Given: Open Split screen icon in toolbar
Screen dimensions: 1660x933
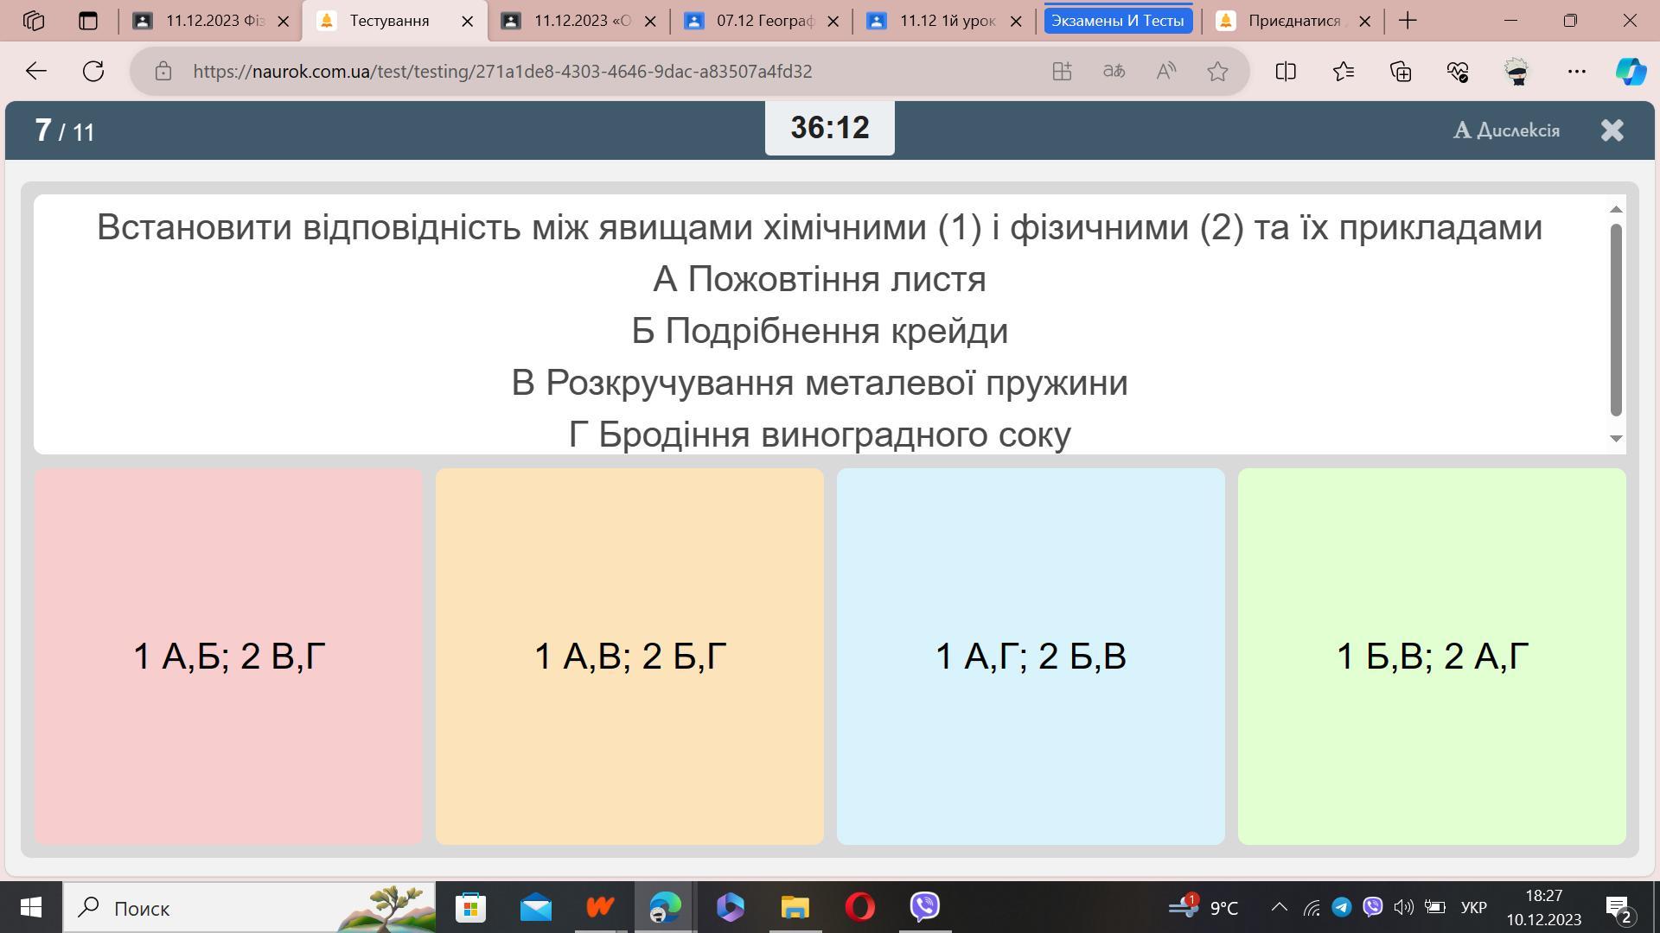Looking at the screenshot, I should click(x=1286, y=72).
